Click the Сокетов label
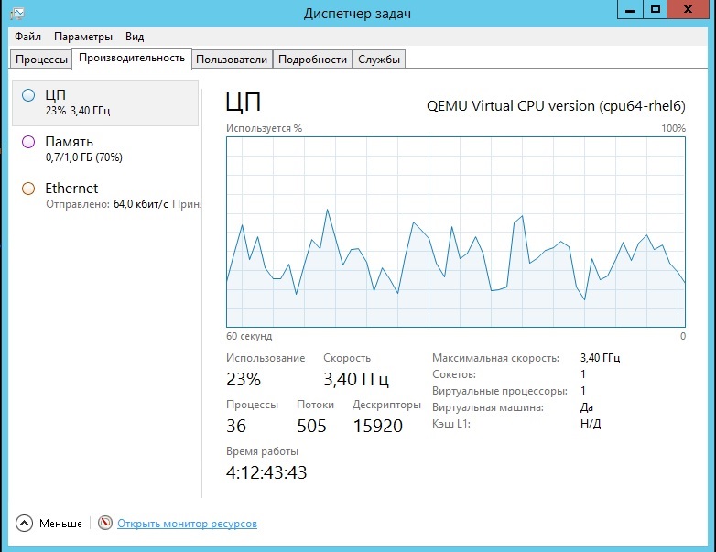The width and height of the screenshot is (716, 552). pyautogui.click(x=454, y=374)
